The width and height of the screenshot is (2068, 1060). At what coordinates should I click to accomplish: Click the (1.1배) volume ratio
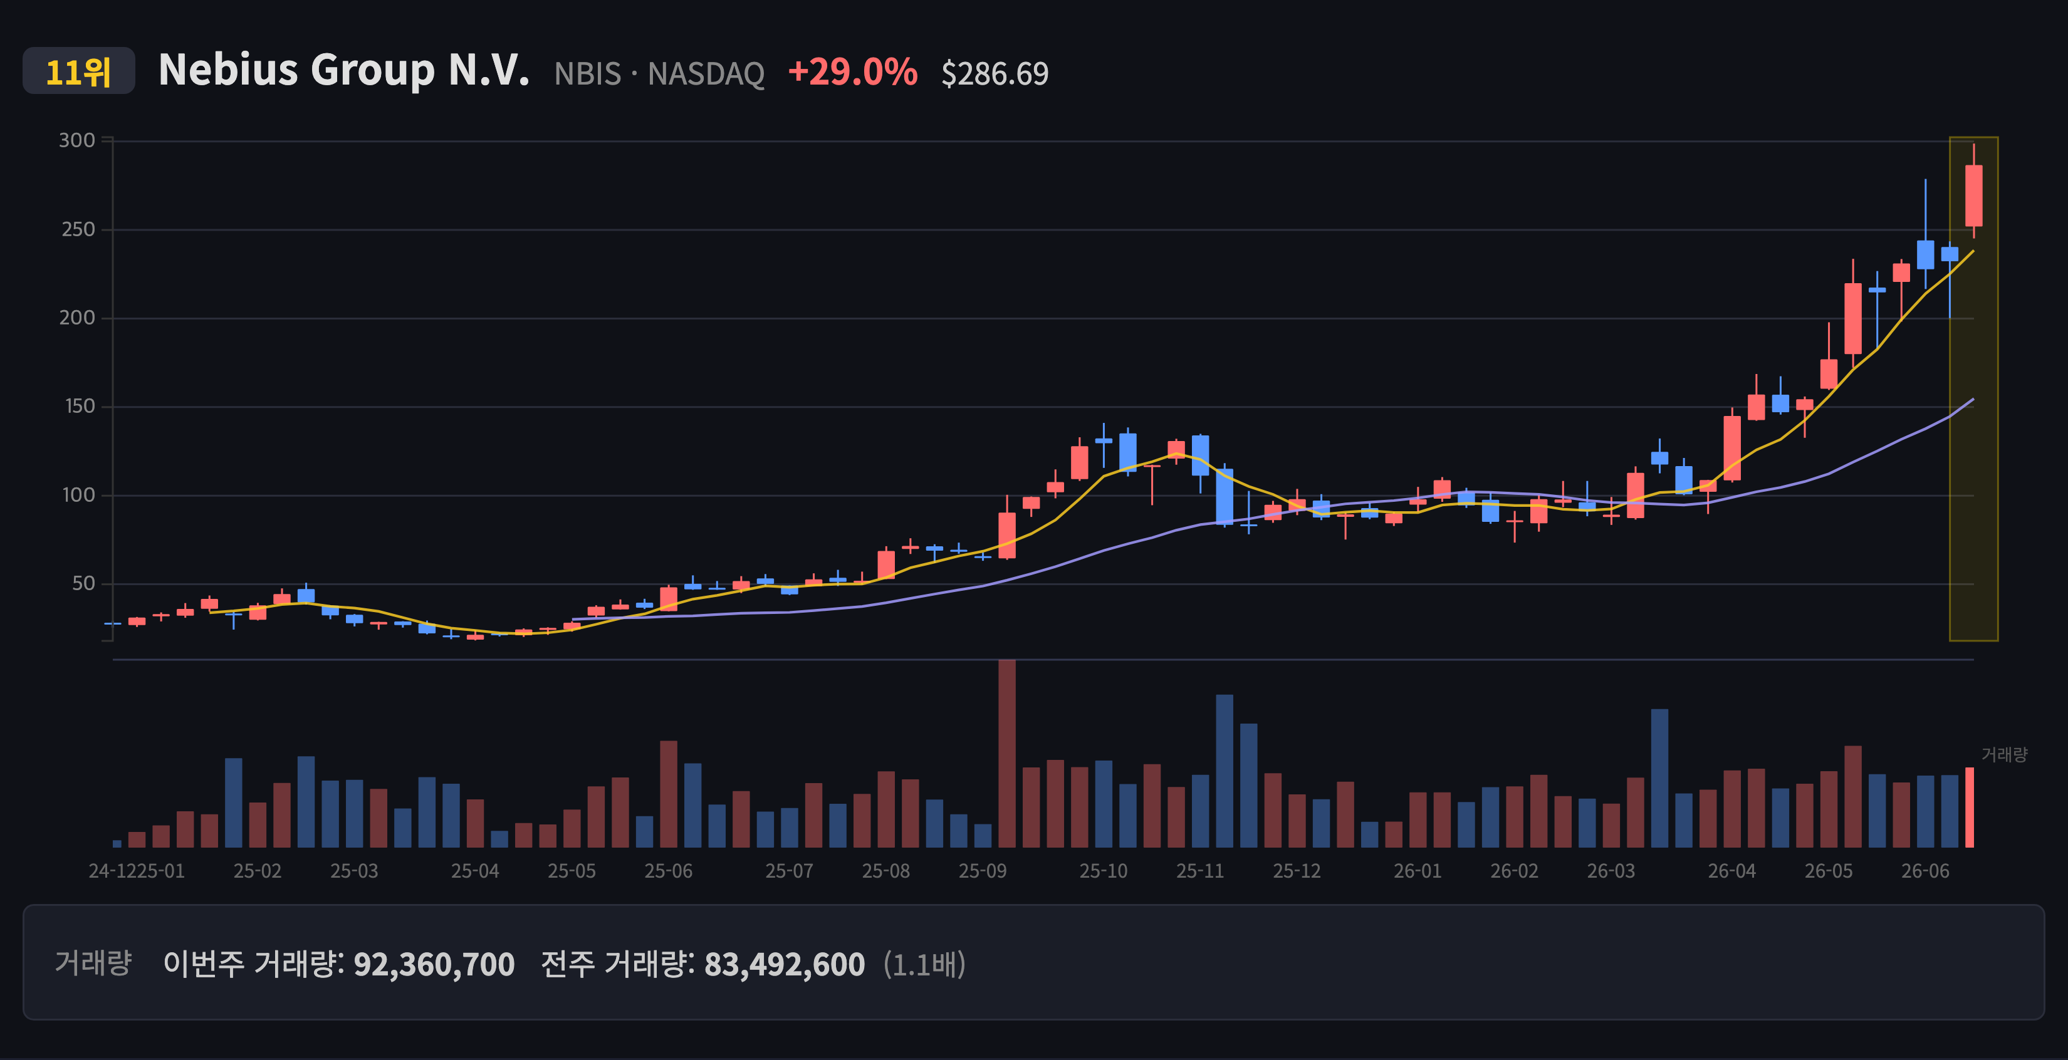pos(925,964)
